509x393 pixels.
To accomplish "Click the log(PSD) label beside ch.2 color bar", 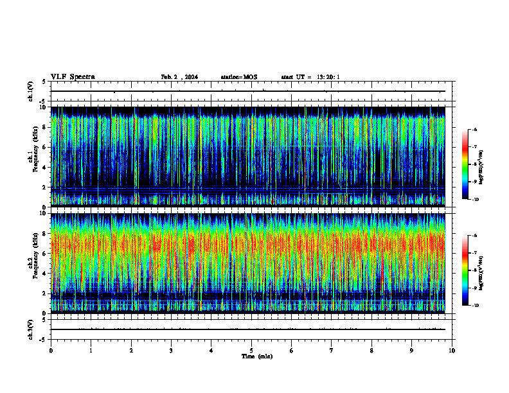I will coord(481,274).
